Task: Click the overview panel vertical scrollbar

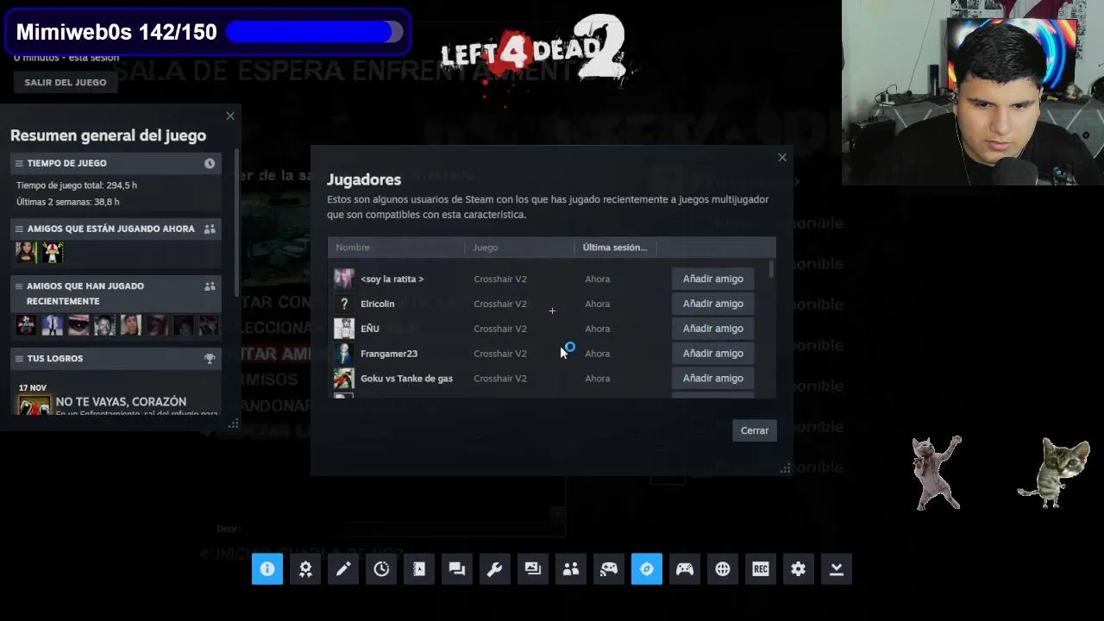Action: [236, 224]
